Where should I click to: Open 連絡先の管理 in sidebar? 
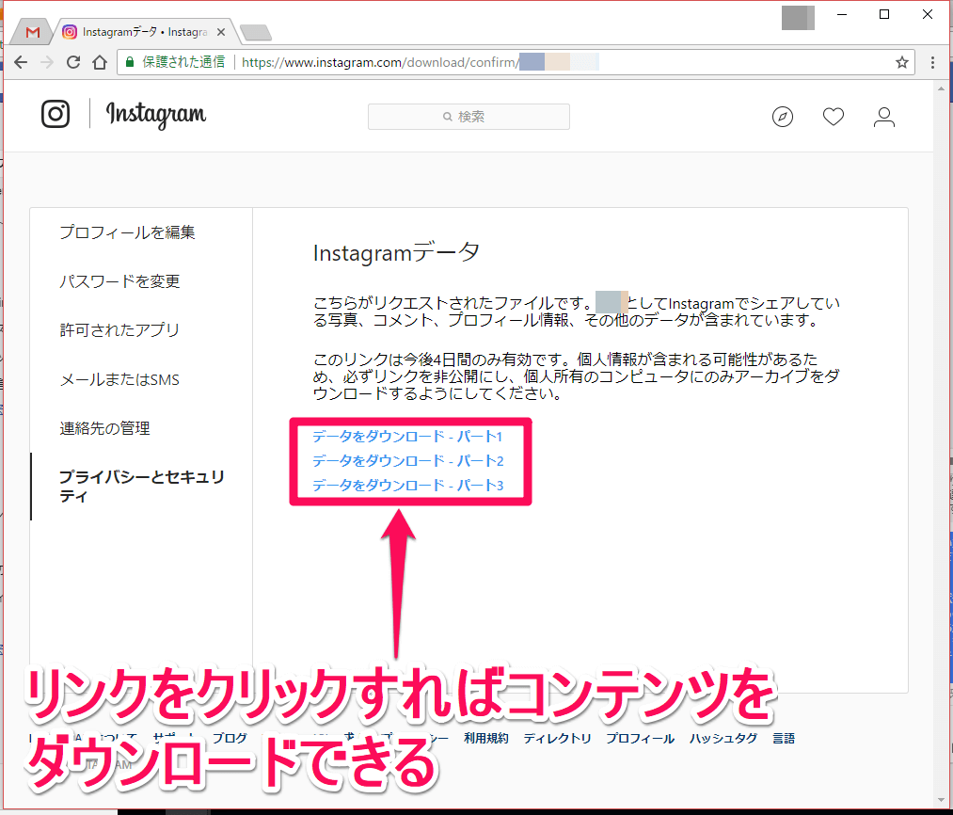[x=104, y=428]
